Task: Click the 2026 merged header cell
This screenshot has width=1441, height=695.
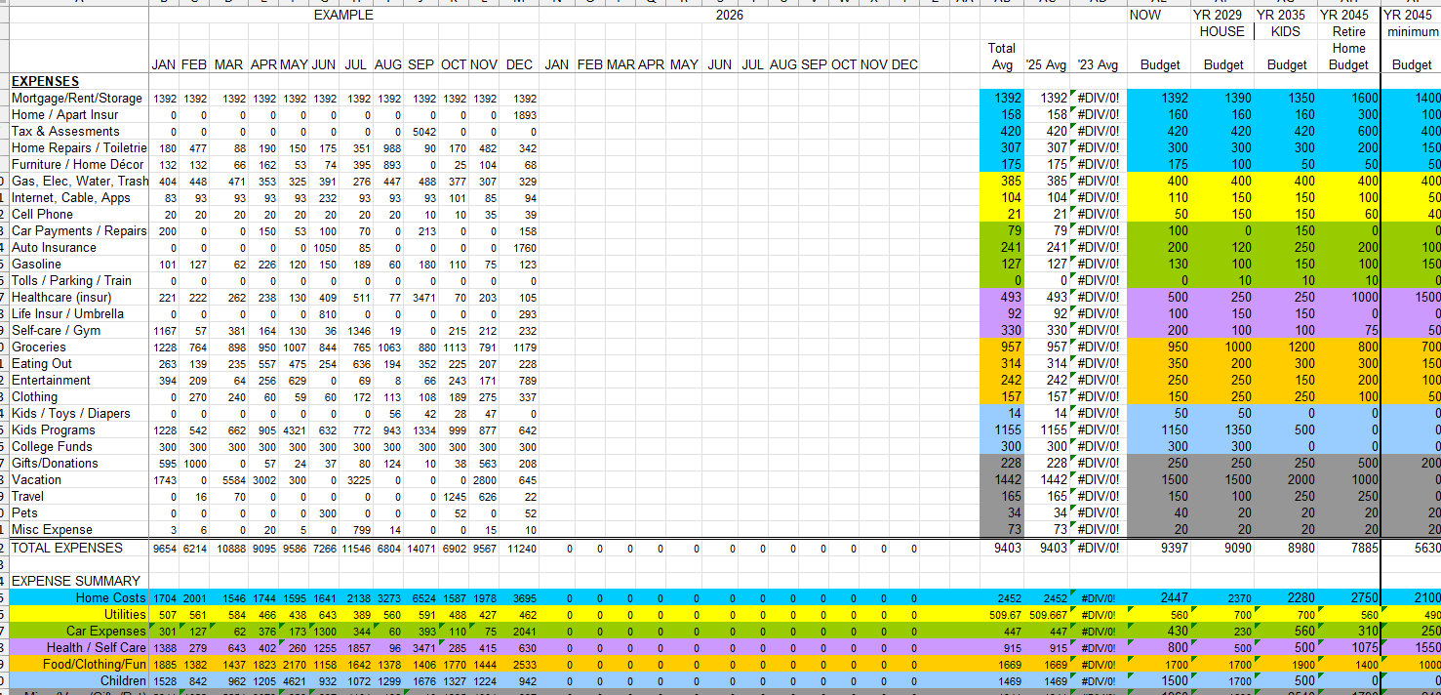Action: [x=730, y=15]
